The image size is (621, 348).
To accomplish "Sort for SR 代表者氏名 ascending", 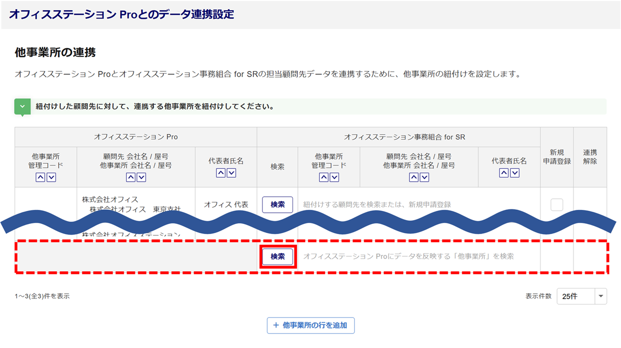I will click(x=504, y=173).
